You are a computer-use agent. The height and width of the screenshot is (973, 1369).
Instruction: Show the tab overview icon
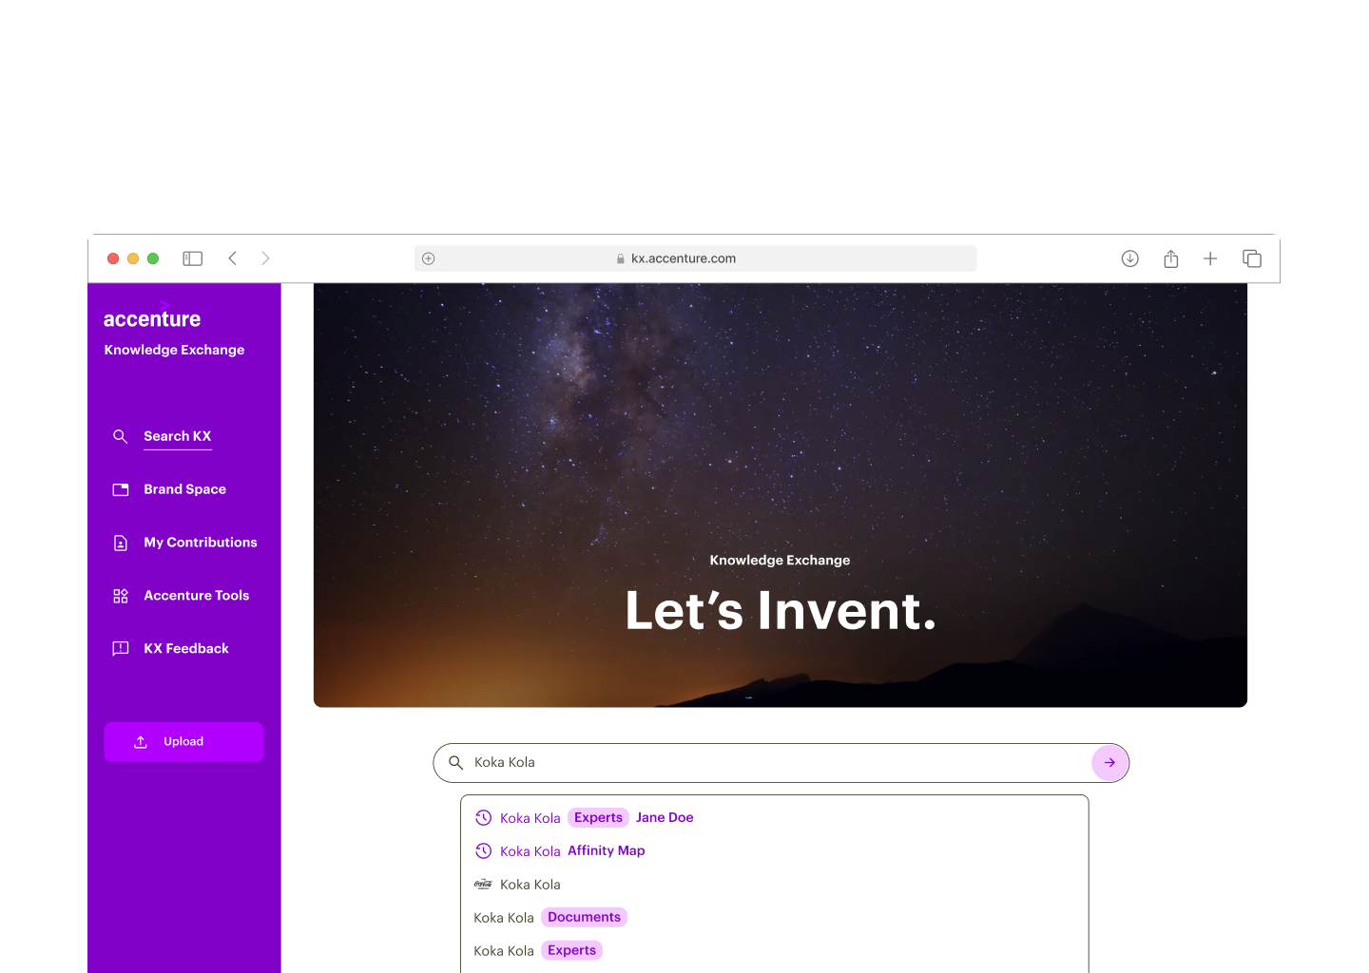click(1252, 258)
